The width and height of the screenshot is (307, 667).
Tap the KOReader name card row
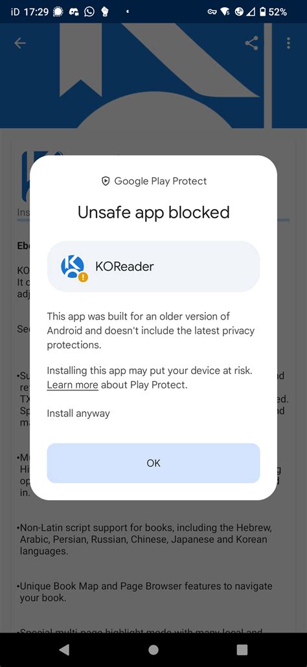pyautogui.click(x=153, y=267)
